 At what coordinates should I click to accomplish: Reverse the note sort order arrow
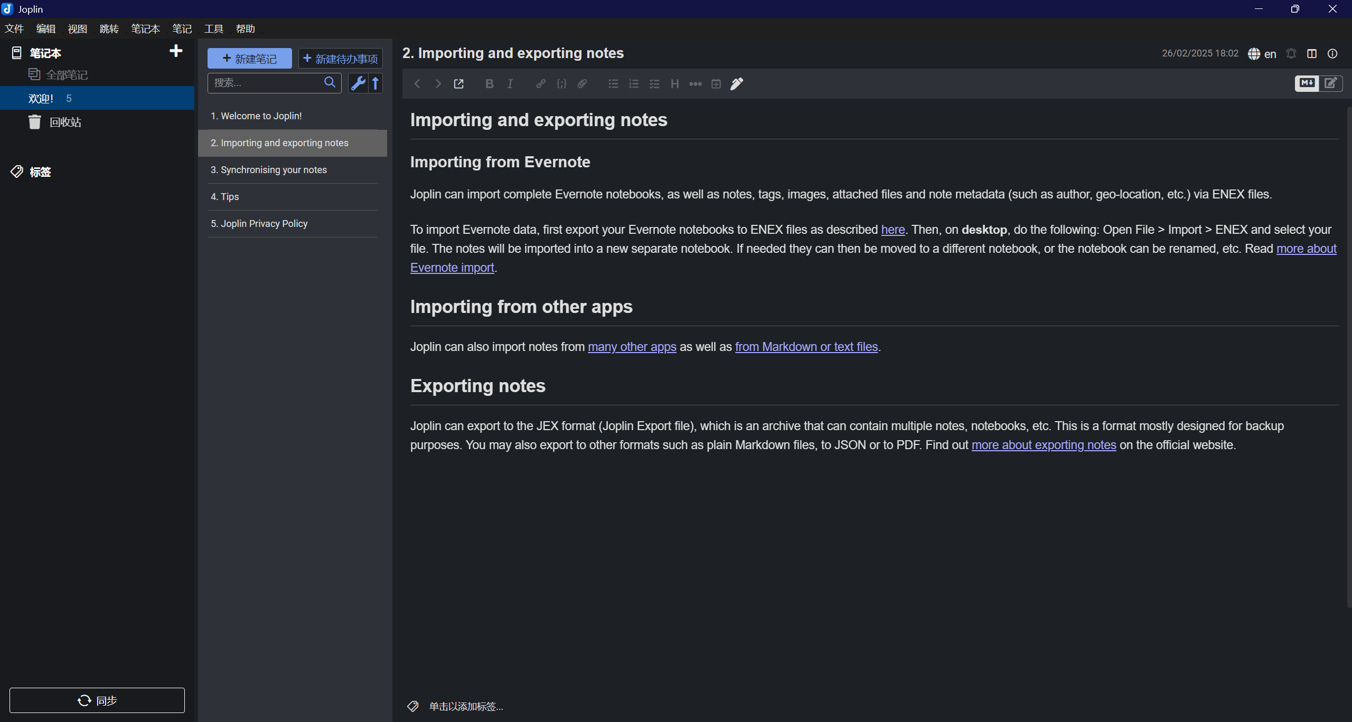[x=375, y=83]
